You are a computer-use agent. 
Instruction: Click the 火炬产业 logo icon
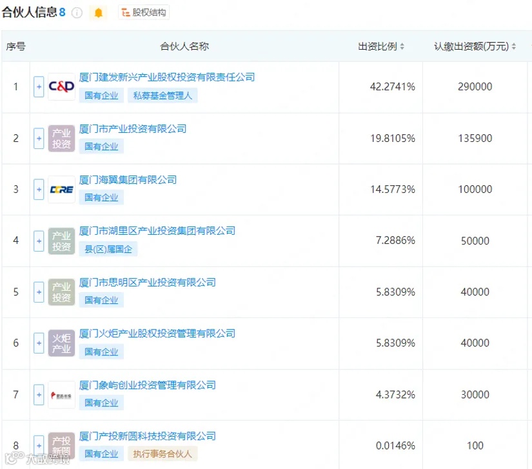(61, 343)
